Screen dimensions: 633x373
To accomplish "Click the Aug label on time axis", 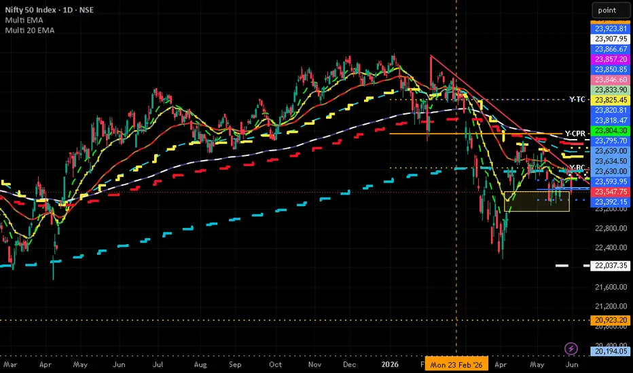I will click(200, 365).
